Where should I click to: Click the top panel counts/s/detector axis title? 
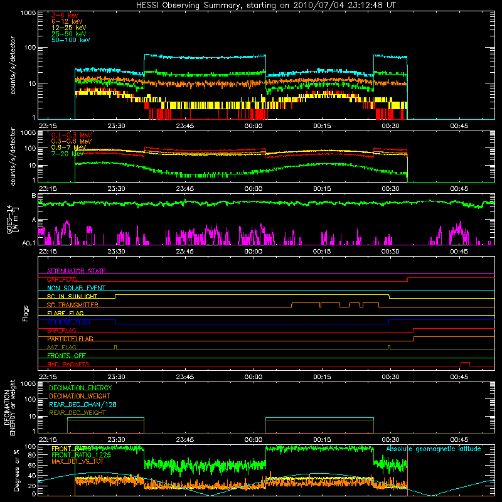point(13,65)
